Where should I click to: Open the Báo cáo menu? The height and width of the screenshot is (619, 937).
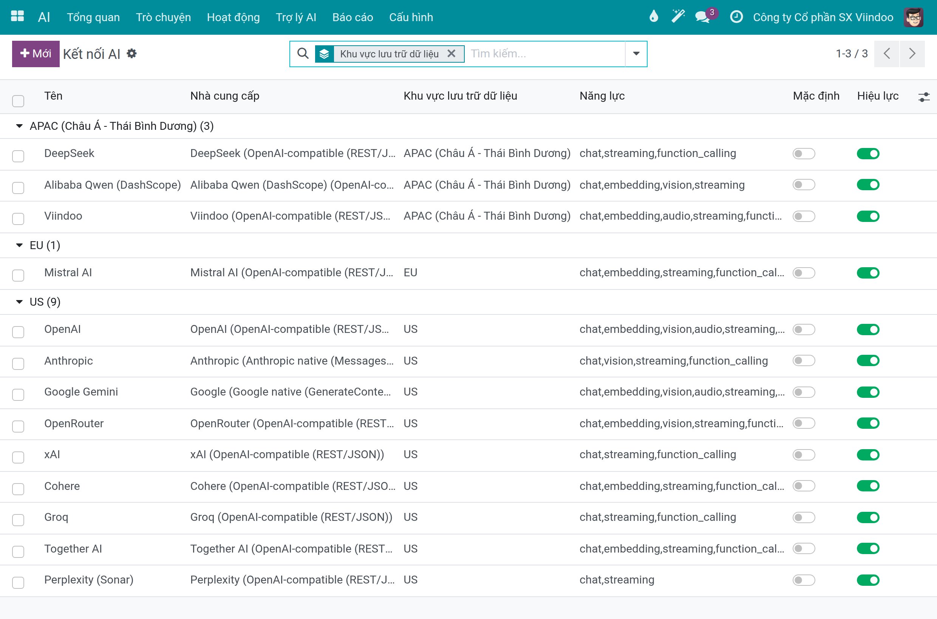353,17
